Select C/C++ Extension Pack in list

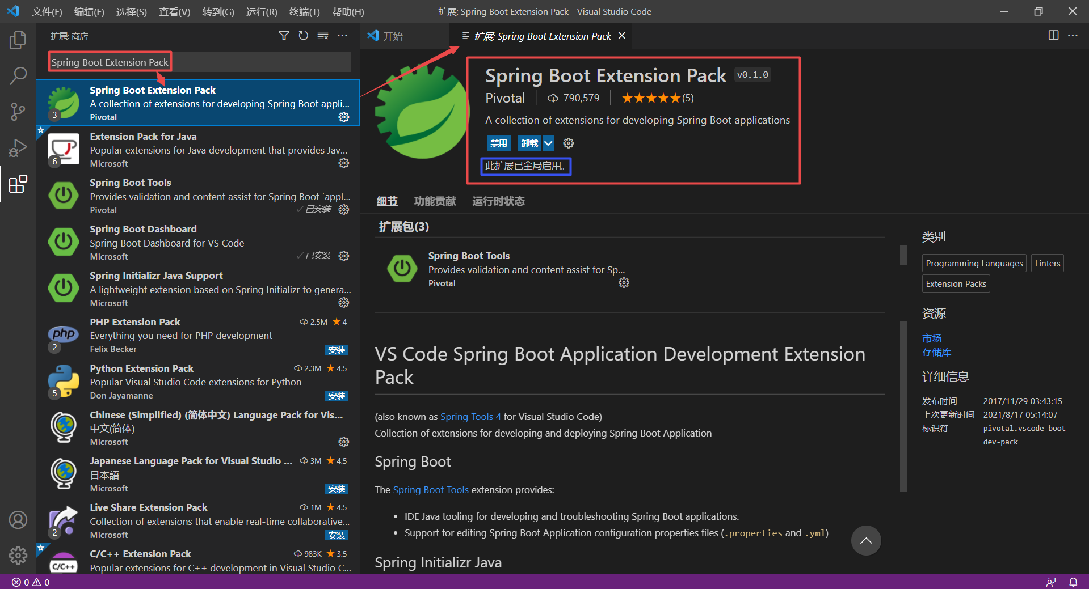pyautogui.click(x=197, y=560)
